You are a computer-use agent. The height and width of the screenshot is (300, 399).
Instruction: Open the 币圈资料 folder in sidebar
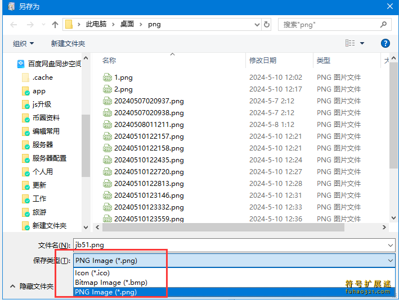click(41, 117)
